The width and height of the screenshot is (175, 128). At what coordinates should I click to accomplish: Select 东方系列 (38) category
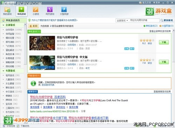(13, 112)
